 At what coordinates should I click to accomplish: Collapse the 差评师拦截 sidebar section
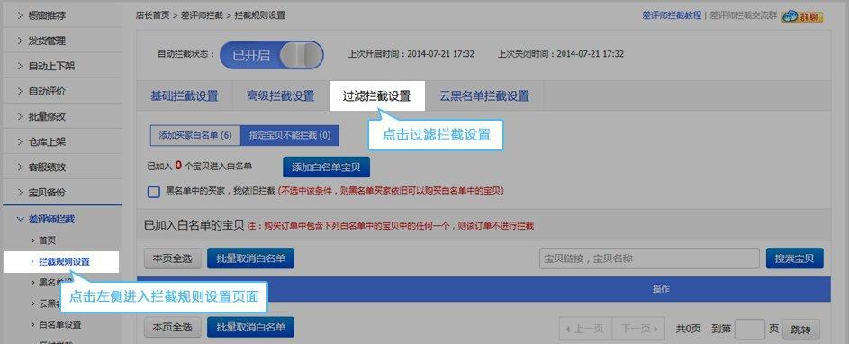[x=62, y=219]
